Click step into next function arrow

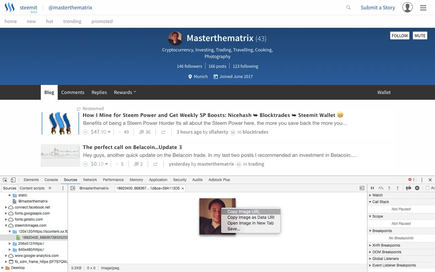389,188
